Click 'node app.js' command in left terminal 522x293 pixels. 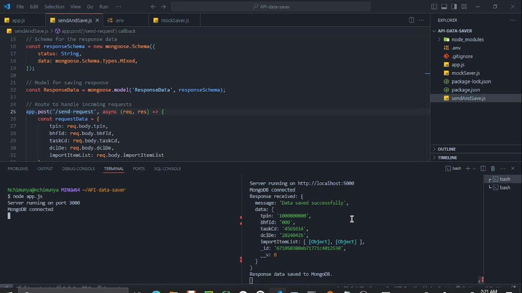28,196
